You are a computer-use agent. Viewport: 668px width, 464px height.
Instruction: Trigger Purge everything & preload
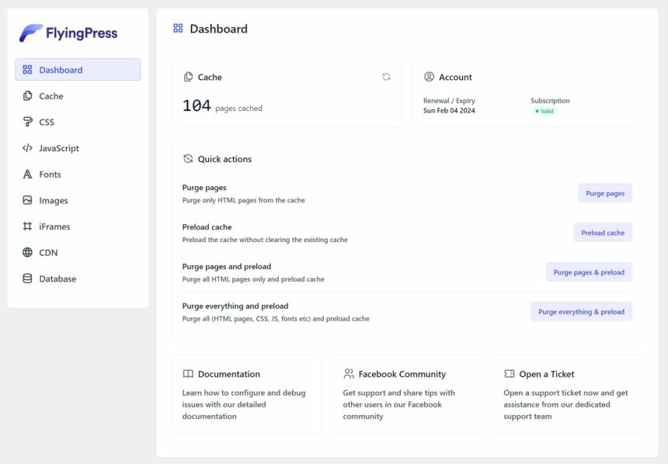point(581,311)
